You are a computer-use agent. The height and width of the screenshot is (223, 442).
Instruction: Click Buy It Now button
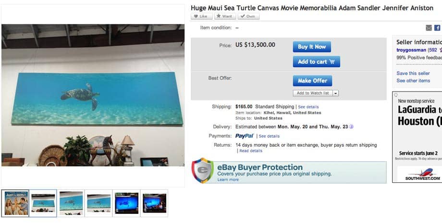pos(312,47)
